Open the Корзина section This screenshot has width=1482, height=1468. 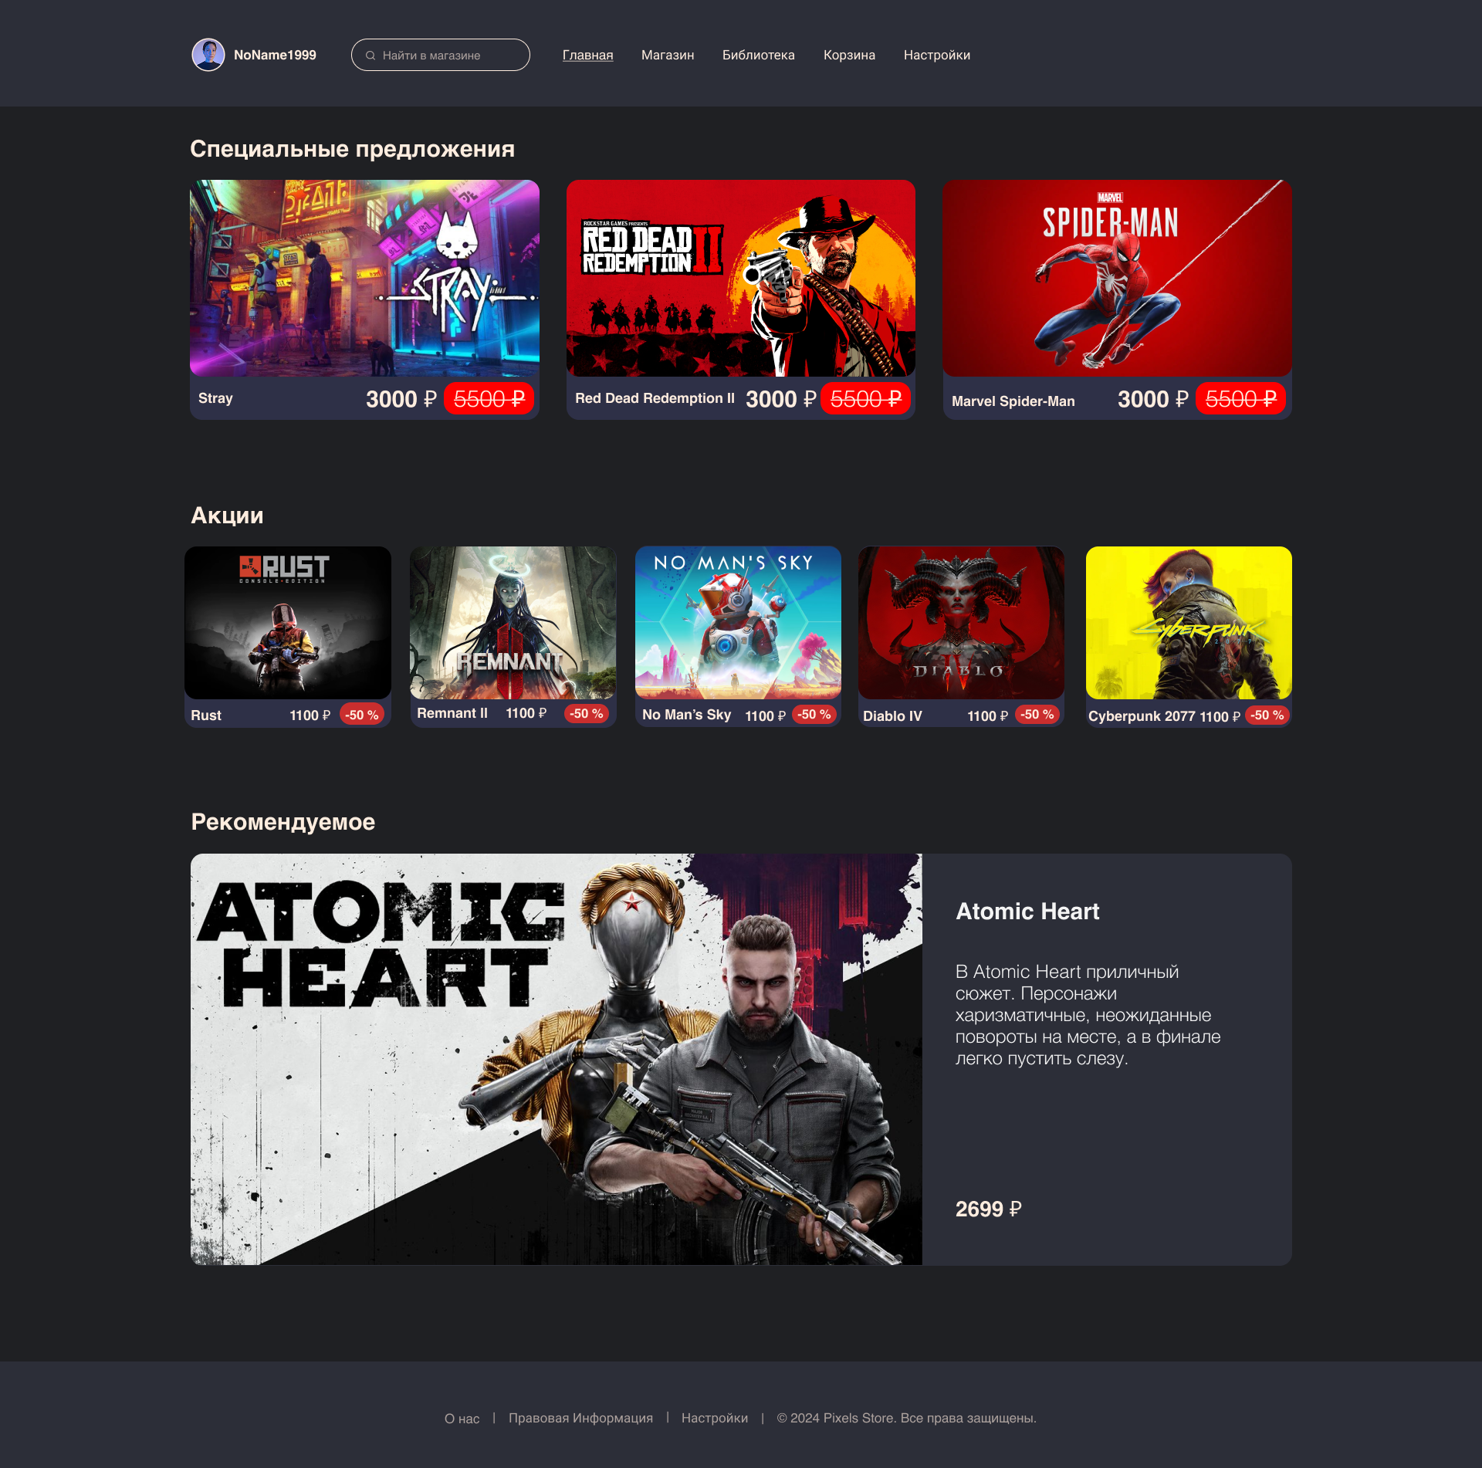849,55
